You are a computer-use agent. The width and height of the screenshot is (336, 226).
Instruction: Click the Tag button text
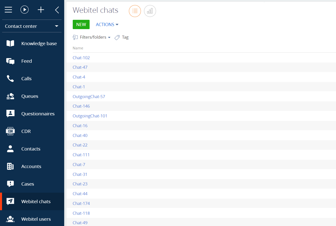125,37
